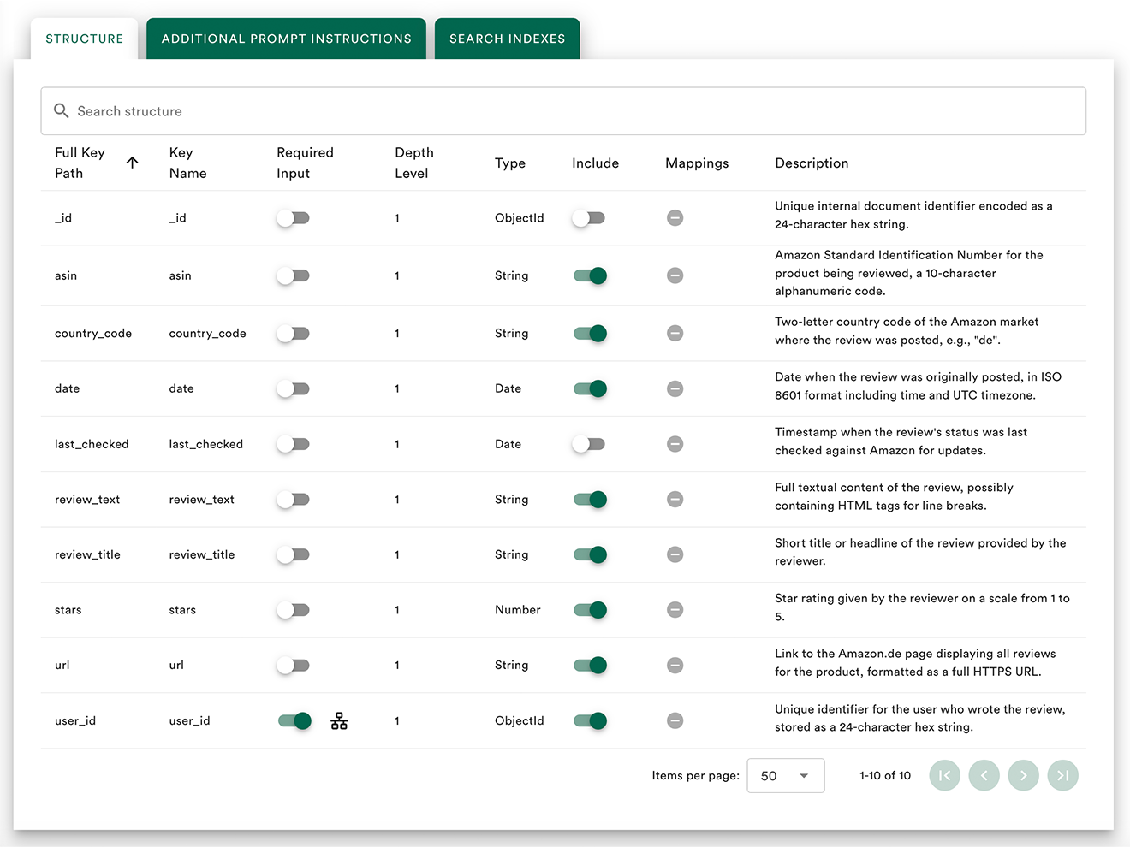Click the next page arrow
Screen dimensions: 1130x847
click(1023, 776)
